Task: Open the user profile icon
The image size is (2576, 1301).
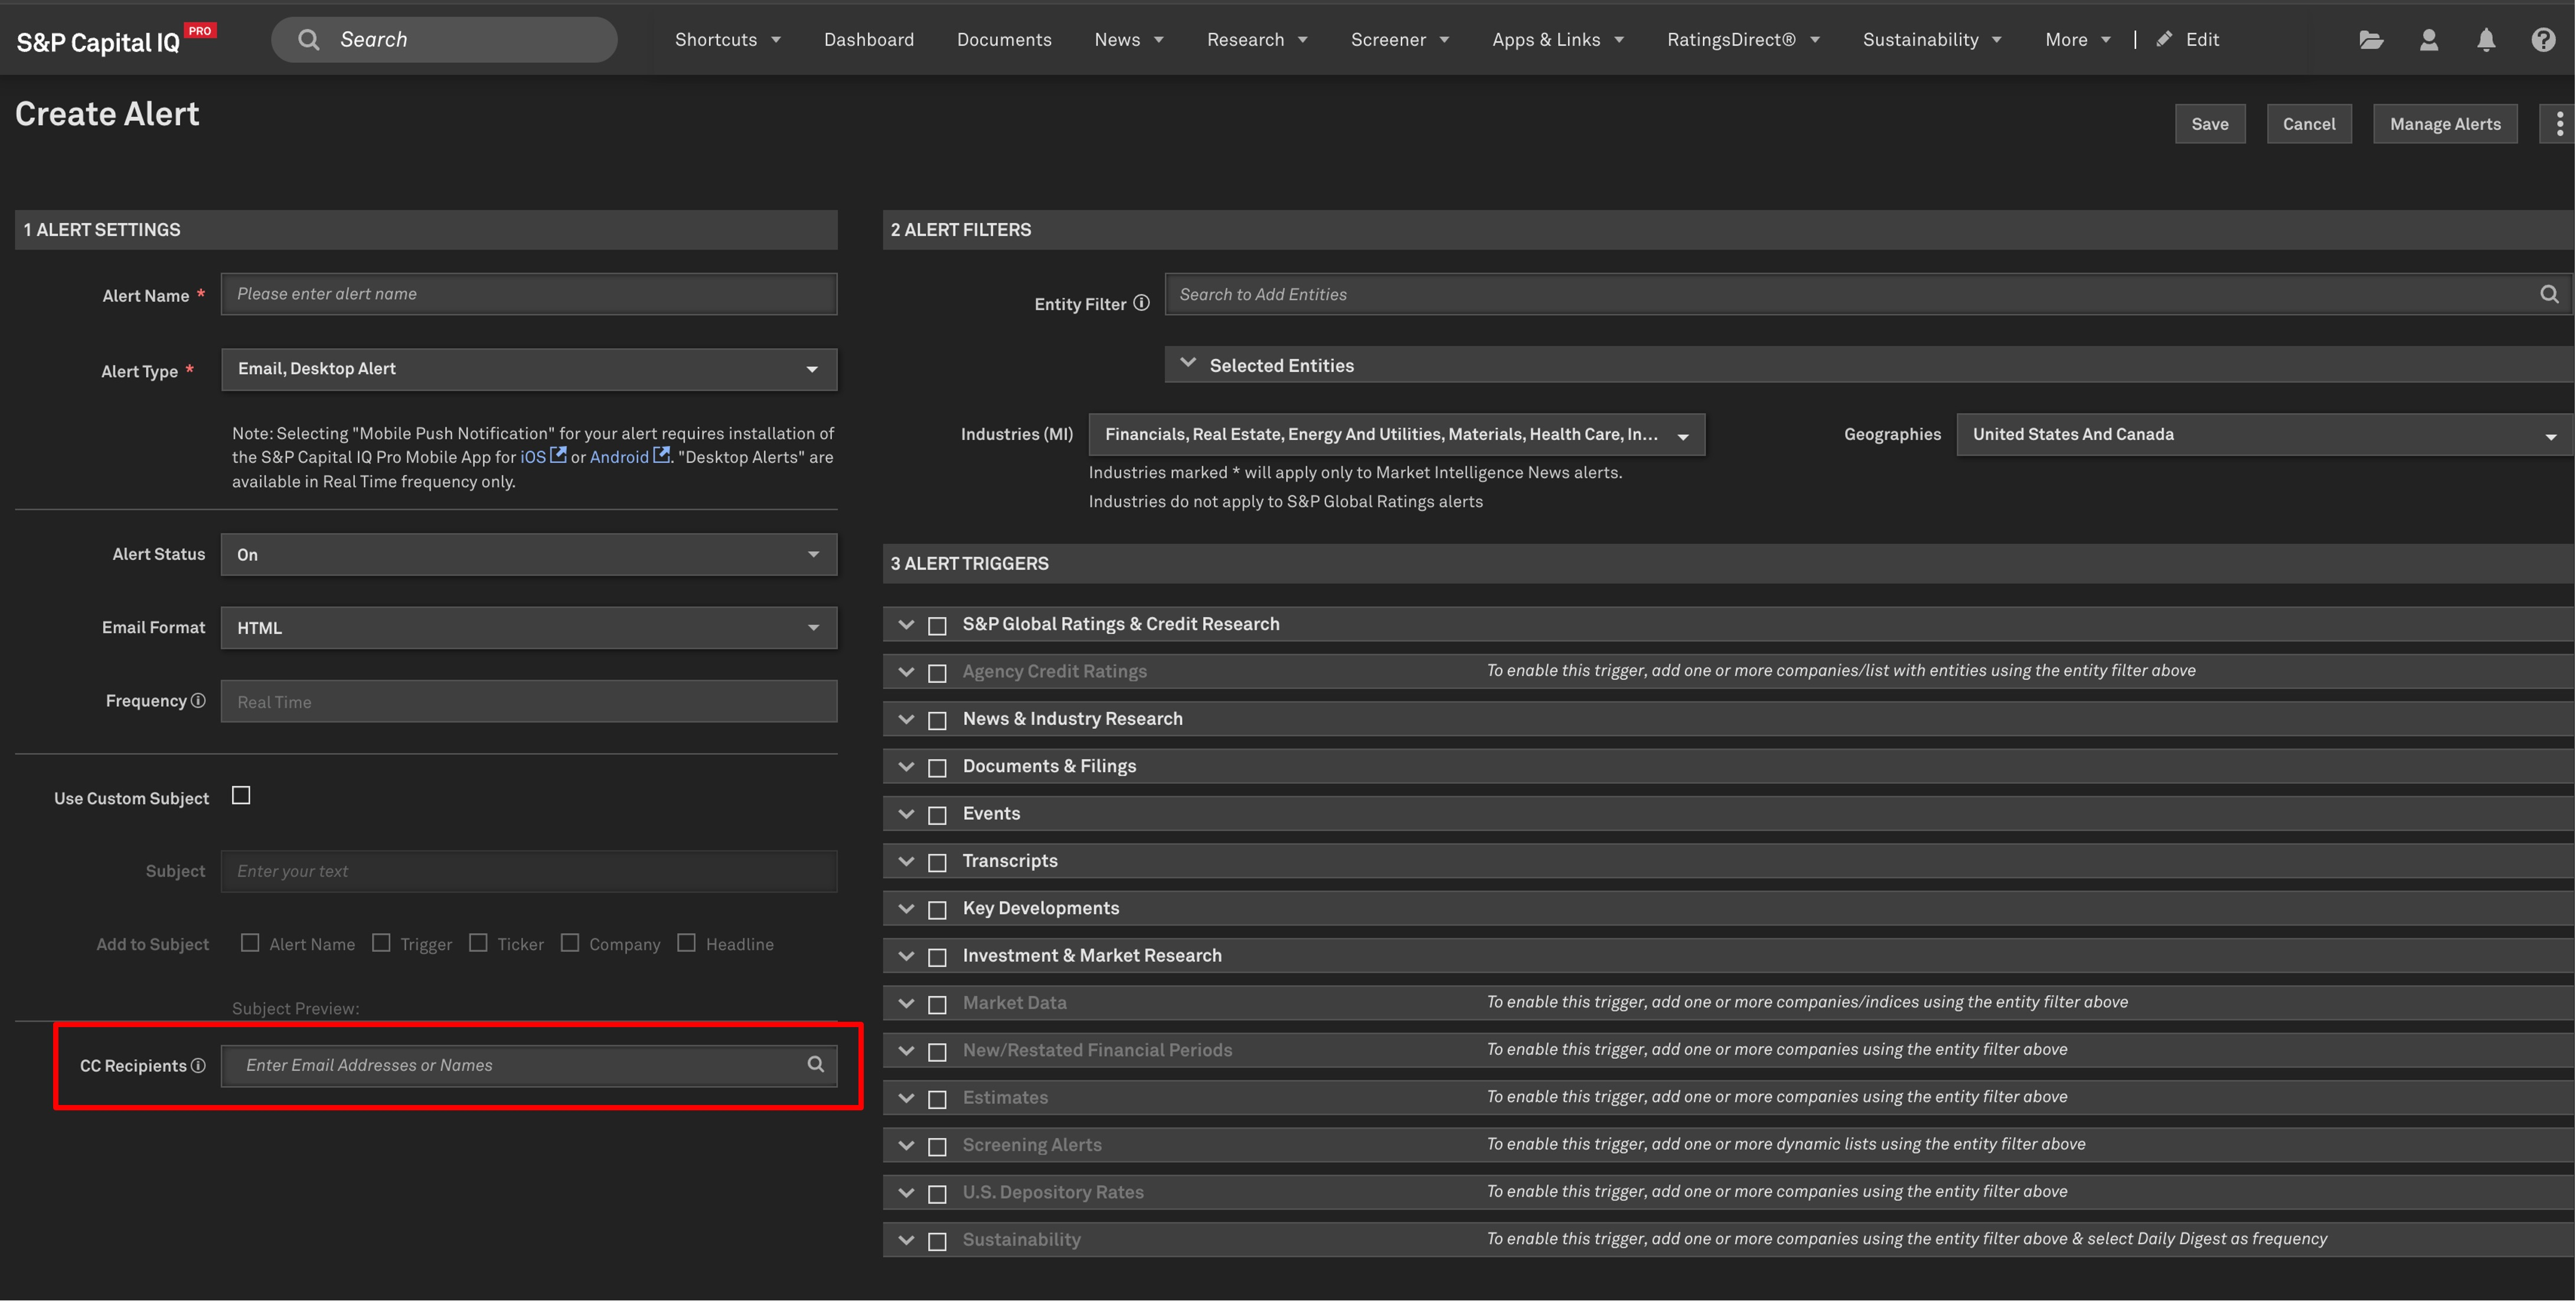Action: pos(2429,40)
